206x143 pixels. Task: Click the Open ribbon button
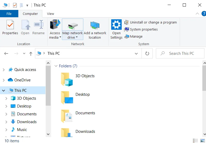pyautogui.click(x=25, y=27)
